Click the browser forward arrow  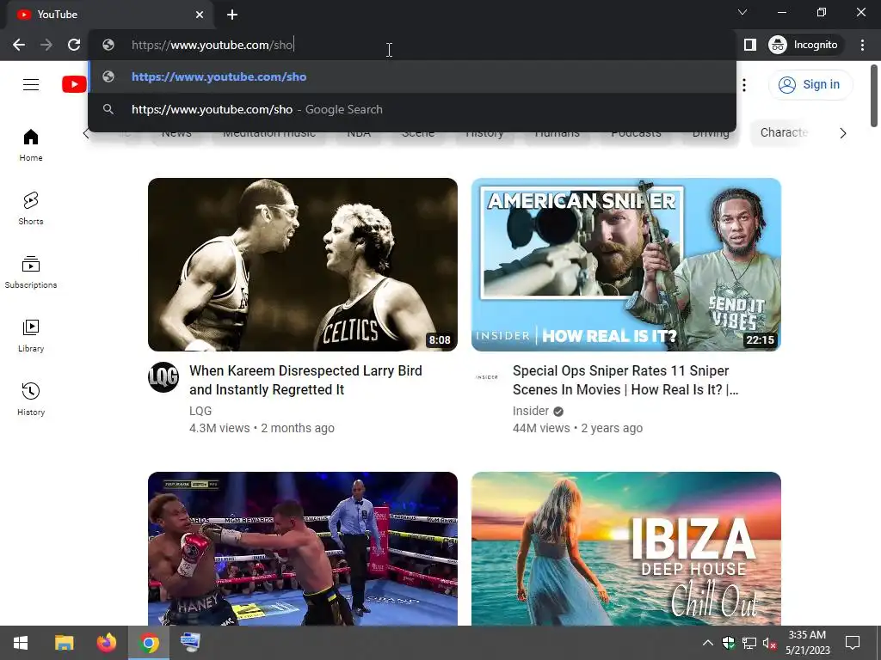click(46, 45)
